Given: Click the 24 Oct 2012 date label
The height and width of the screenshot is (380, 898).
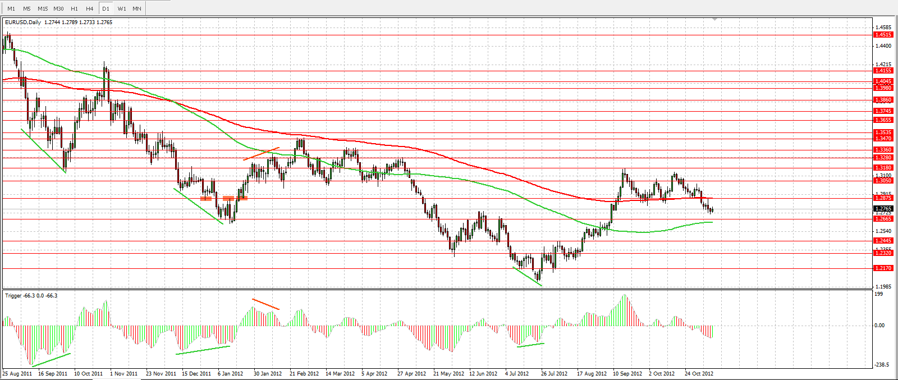Looking at the screenshot, I should (699, 373).
